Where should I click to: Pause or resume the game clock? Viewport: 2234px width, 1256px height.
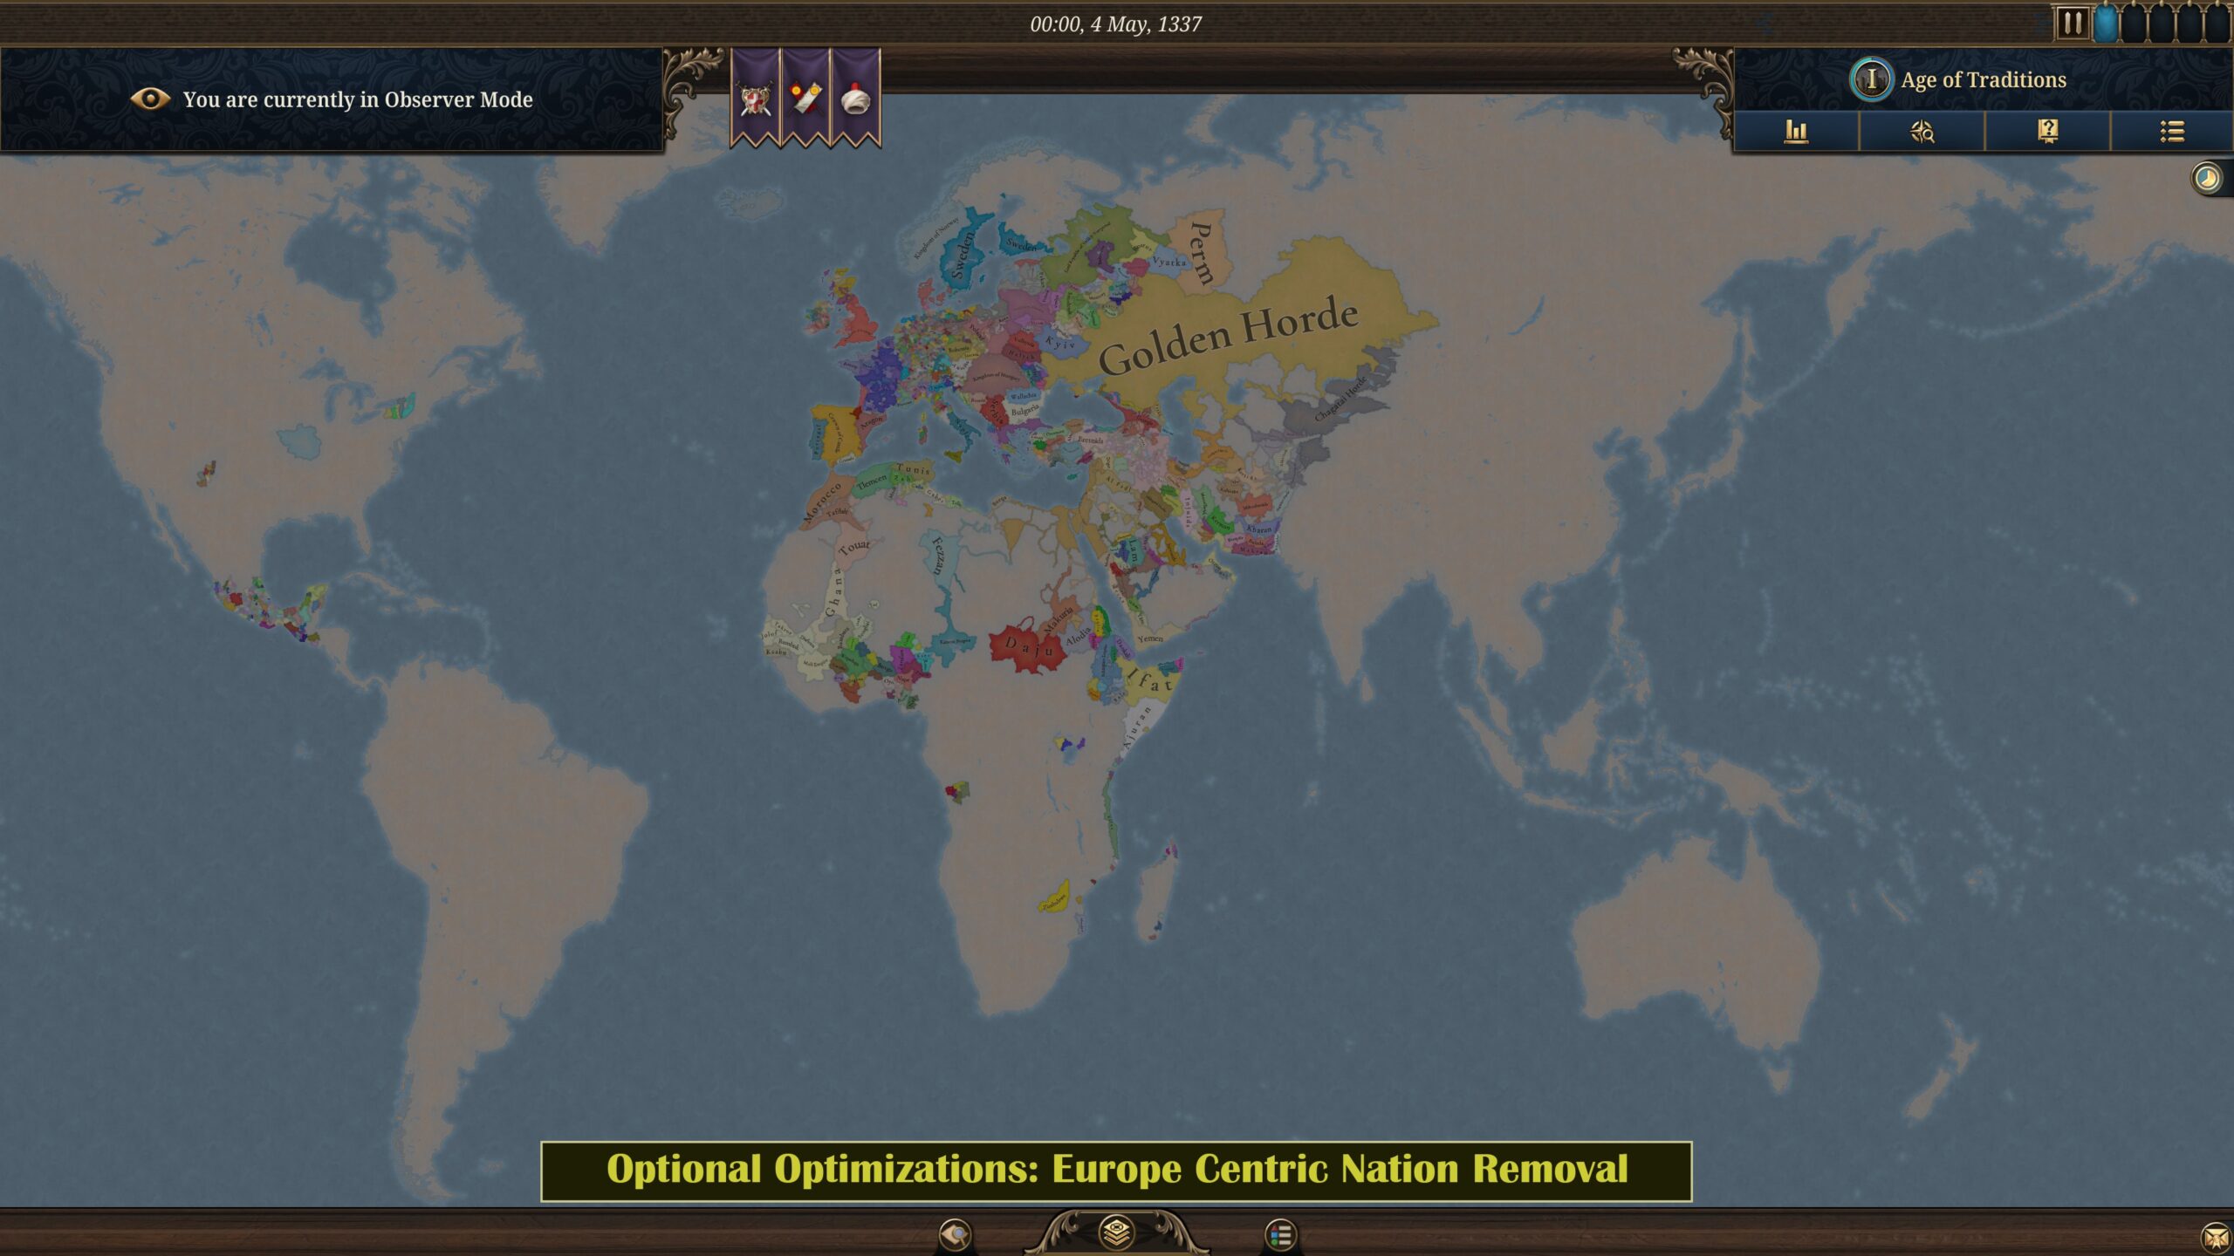[x=2073, y=23]
